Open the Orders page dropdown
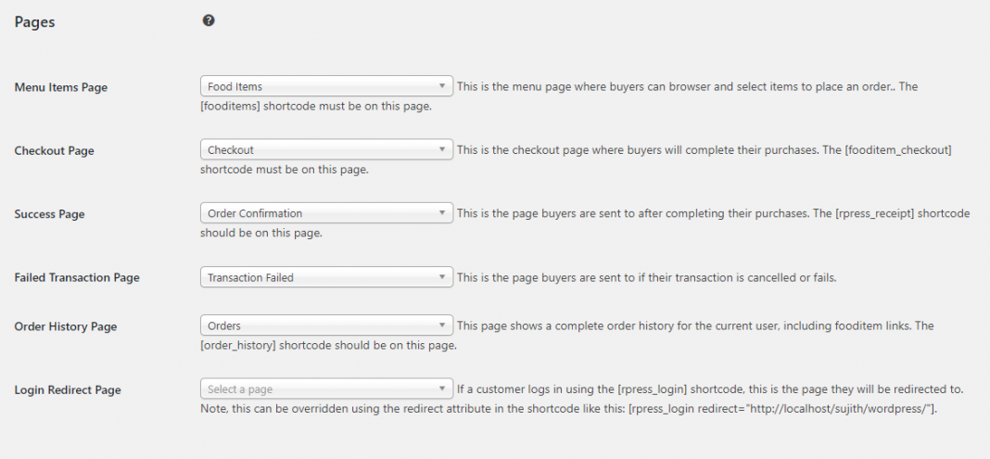990x459 pixels. [326, 325]
